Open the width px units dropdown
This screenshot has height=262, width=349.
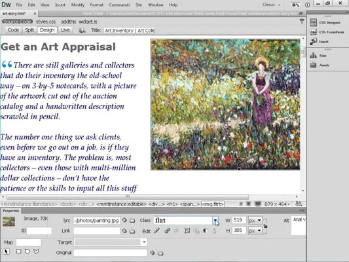coord(255,221)
